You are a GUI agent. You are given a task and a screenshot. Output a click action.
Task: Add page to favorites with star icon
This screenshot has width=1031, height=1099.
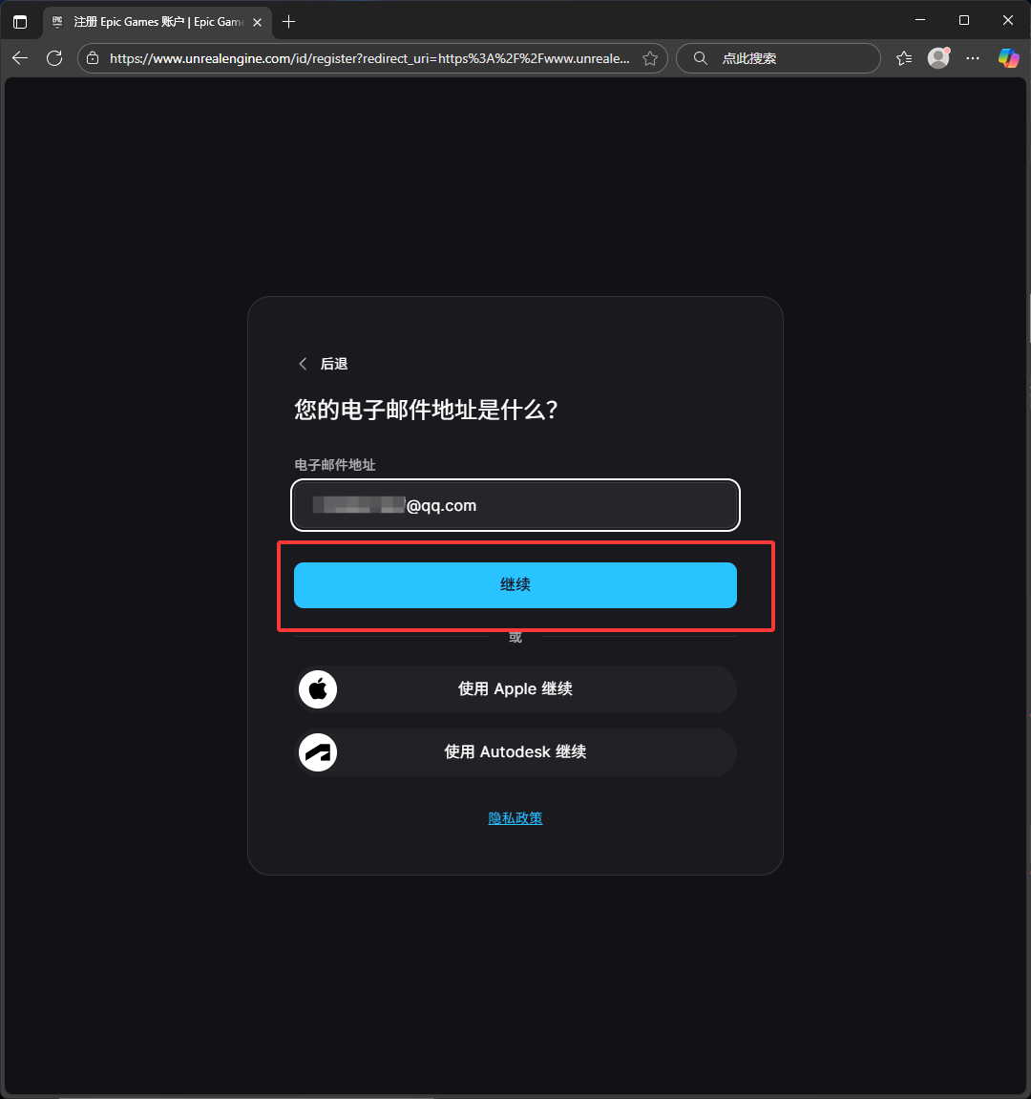[x=650, y=57]
